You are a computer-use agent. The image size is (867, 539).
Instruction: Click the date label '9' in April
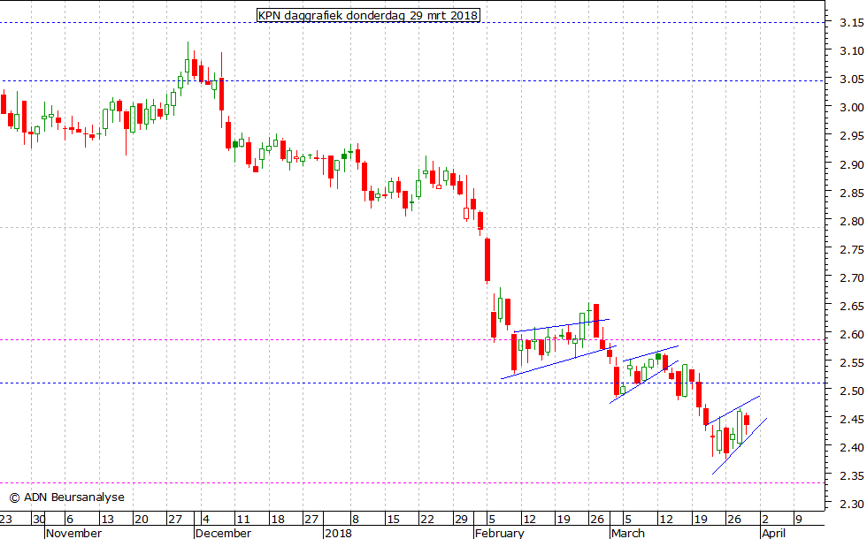pyautogui.click(x=798, y=520)
